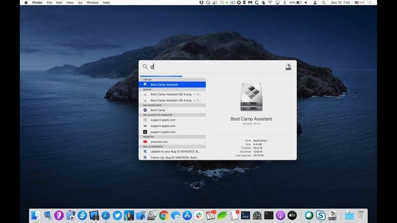Select the Update to your Bug ID mail

[x=172, y=151]
